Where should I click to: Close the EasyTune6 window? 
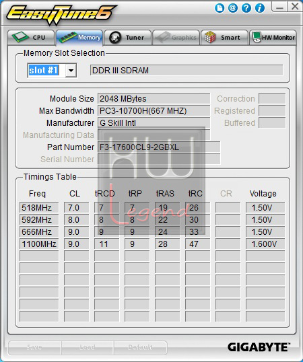tap(294, 7)
